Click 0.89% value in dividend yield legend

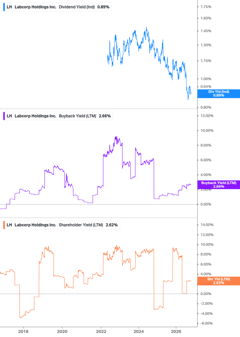click(x=103, y=7)
